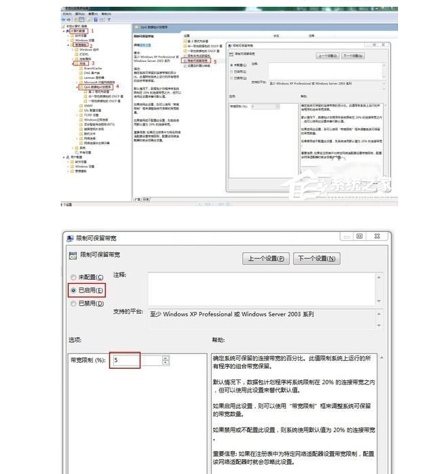Click the Back arrow in the Group Policy toolbar
This screenshot has width=446, height=474.
(x=63, y=20)
